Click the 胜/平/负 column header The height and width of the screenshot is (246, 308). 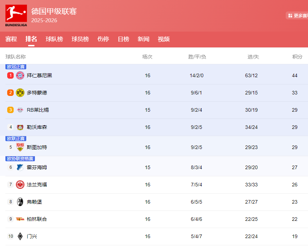pyautogui.click(x=197, y=57)
